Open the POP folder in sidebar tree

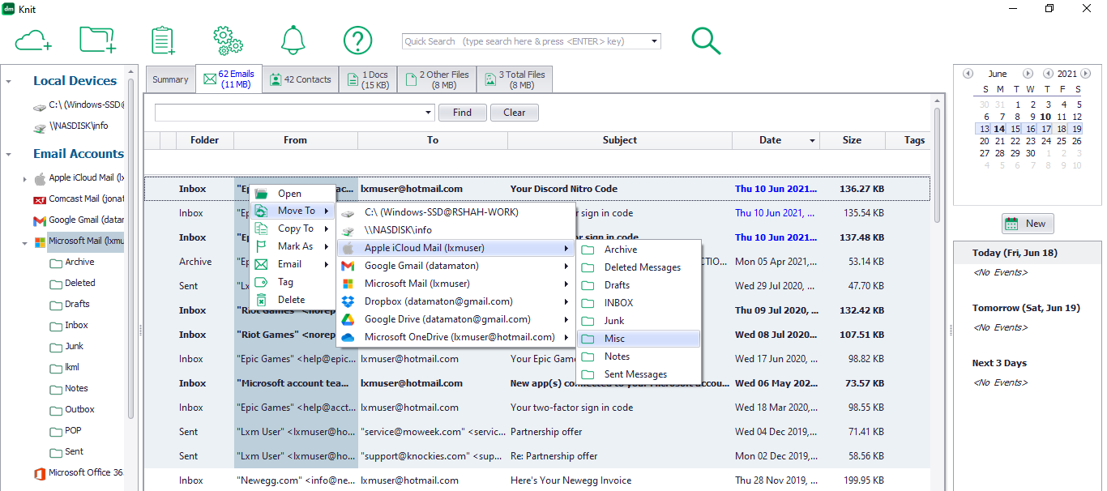coord(66,430)
